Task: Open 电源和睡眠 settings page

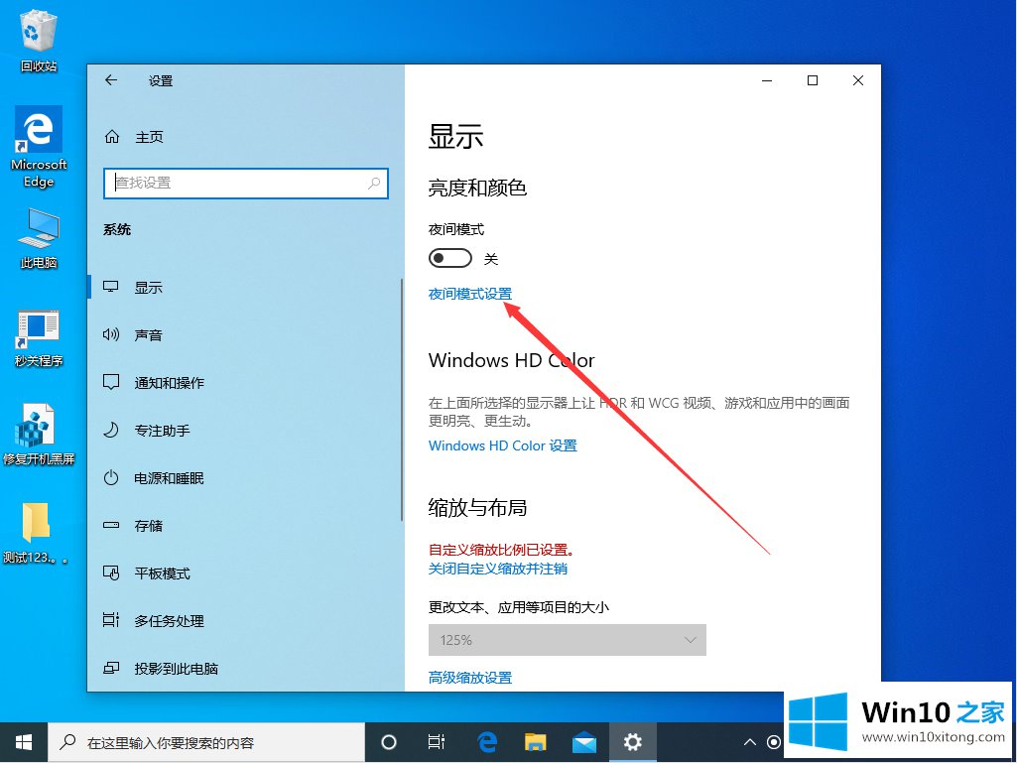Action: tap(169, 478)
